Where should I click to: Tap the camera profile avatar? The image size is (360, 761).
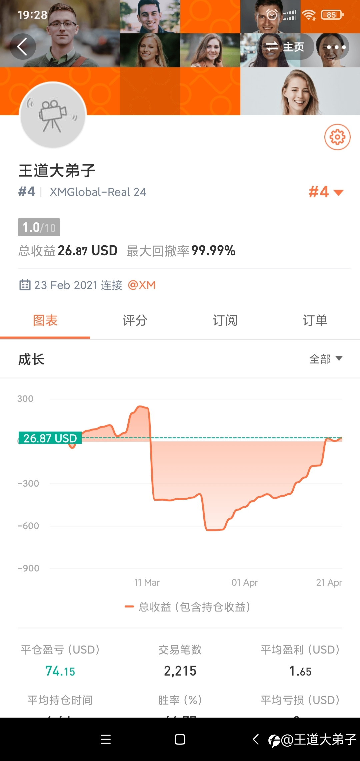(x=53, y=115)
